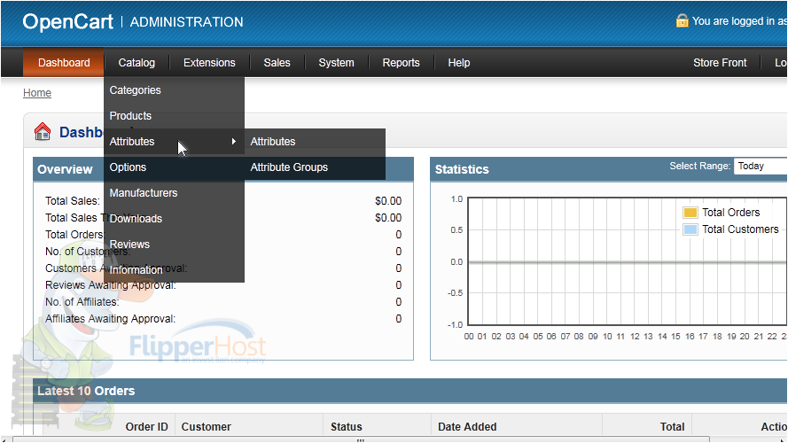The width and height of the screenshot is (788, 443).
Task: Open the System menu
Action: tap(336, 63)
